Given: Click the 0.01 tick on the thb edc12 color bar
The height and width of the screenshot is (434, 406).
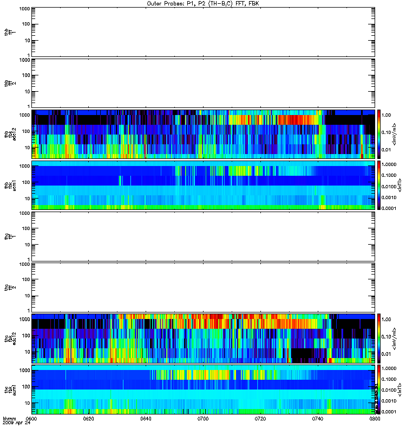Looking at the screenshot, I should (x=387, y=150).
